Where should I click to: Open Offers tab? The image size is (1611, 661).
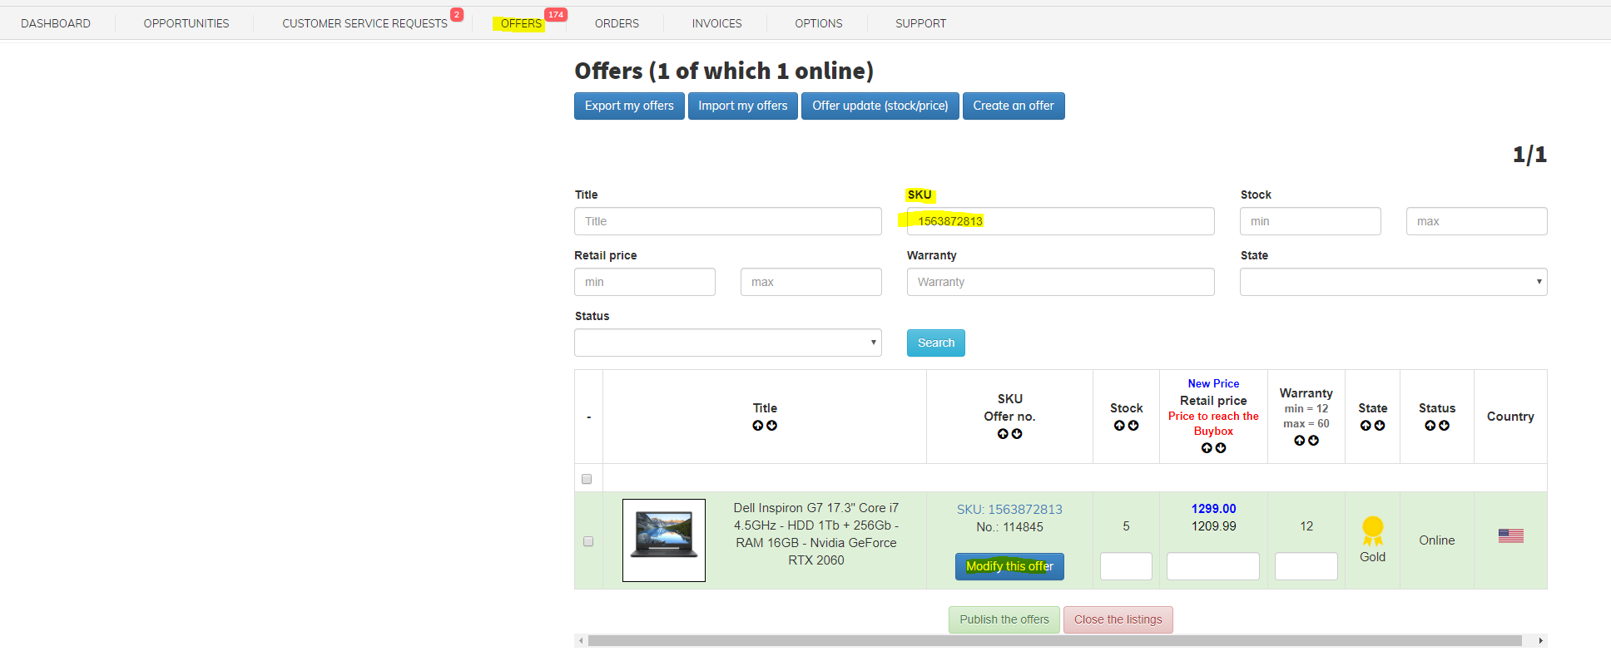(x=521, y=23)
